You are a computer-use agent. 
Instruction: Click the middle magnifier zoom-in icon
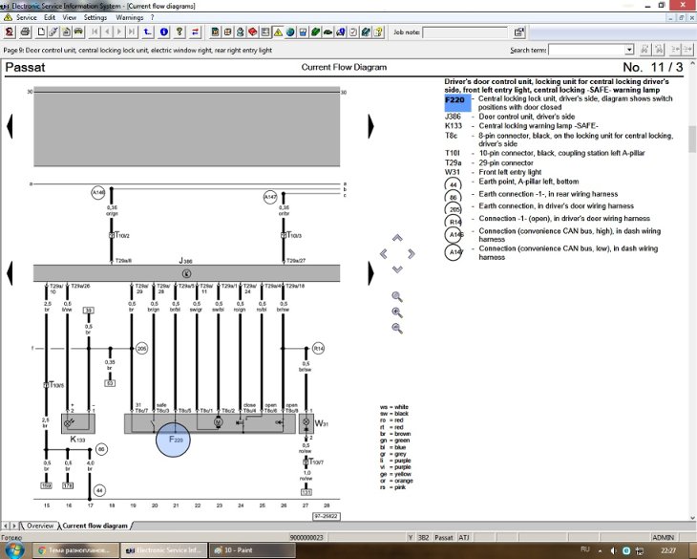[397, 312]
